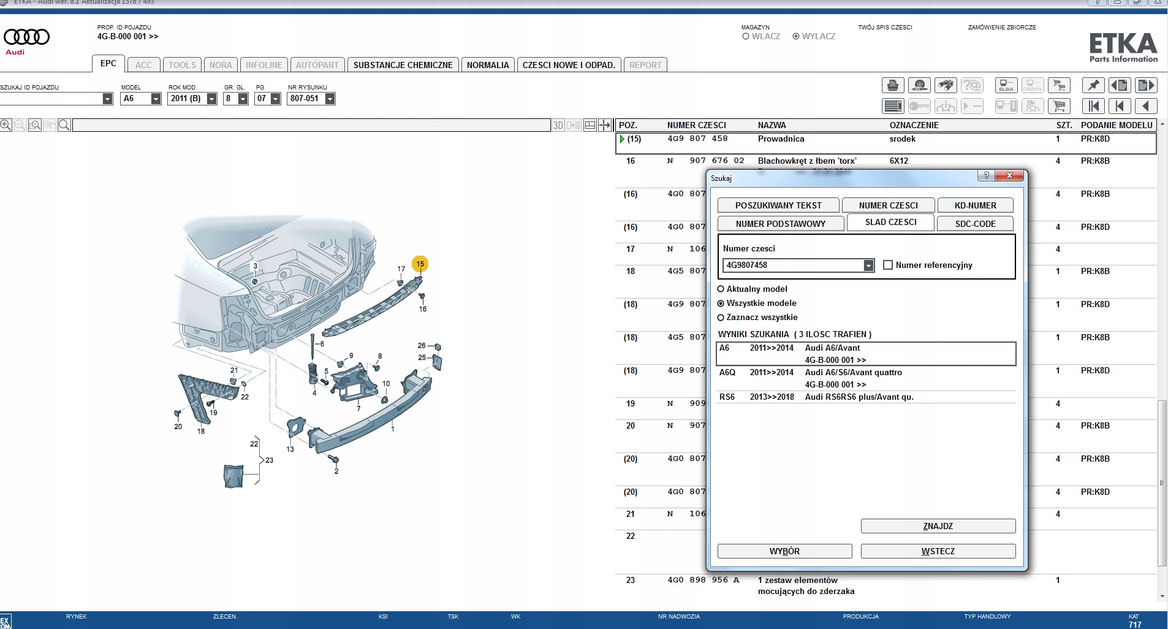Click the pushpin icon
Image resolution: width=1168 pixels, height=629 pixels.
[1093, 85]
